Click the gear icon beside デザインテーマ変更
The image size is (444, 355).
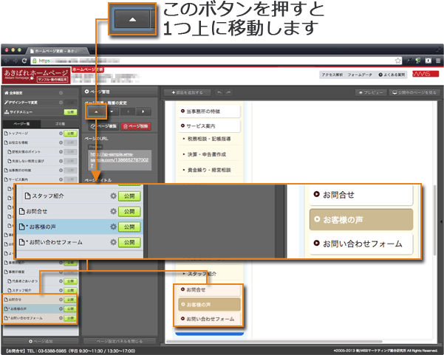pos(60,102)
